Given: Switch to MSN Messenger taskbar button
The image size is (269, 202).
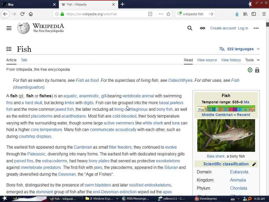Looking at the screenshot, I should pos(137,199).
